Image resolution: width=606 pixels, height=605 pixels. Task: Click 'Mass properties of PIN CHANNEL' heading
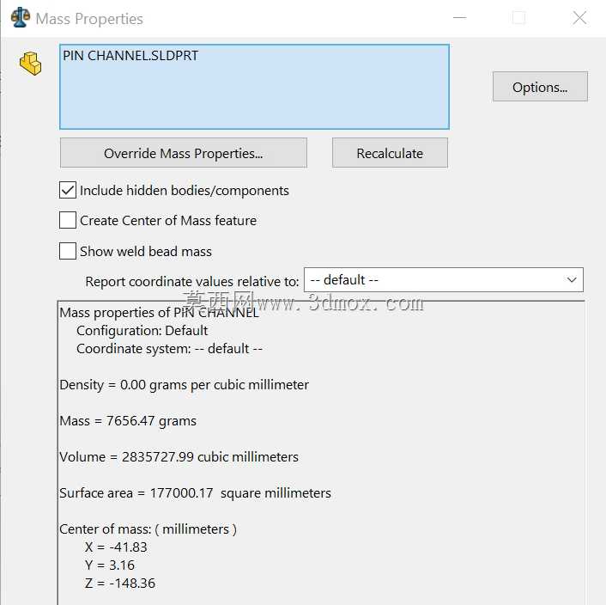point(160,313)
